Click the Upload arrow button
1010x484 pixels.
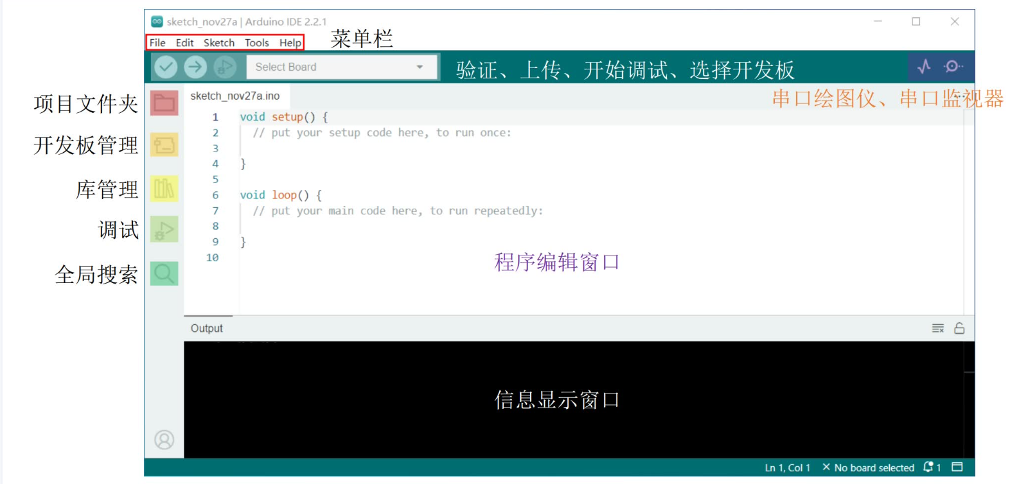pos(195,67)
